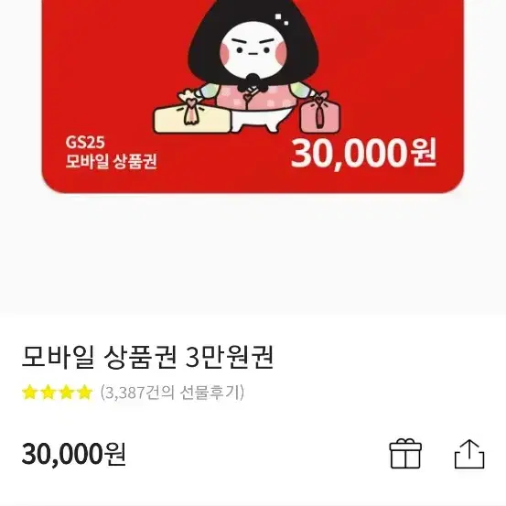Click the product title 모바일 상품권 3만원권
Image resolution: width=506 pixels, height=506 pixels.
pyautogui.click(x=148, y=357)
